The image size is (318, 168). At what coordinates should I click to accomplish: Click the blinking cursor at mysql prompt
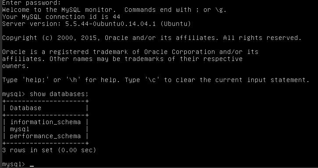(32, 166)
